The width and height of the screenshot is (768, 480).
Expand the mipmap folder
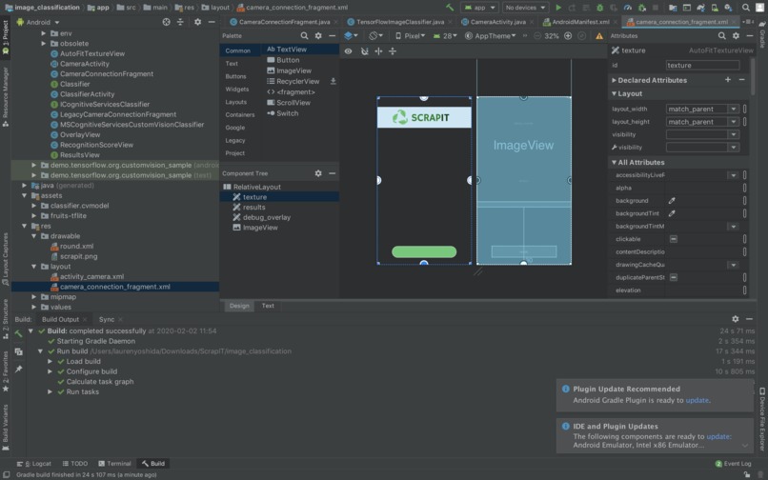(33, 297)
